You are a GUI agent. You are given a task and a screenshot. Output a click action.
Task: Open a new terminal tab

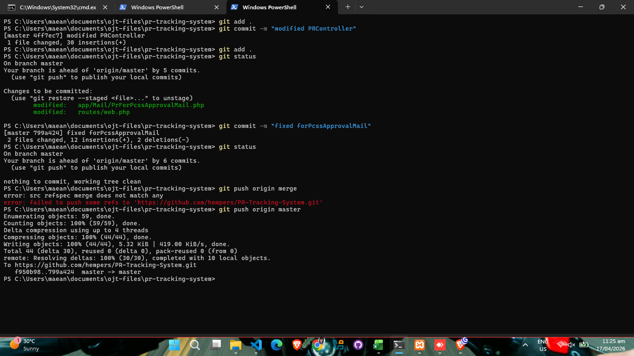348,7
